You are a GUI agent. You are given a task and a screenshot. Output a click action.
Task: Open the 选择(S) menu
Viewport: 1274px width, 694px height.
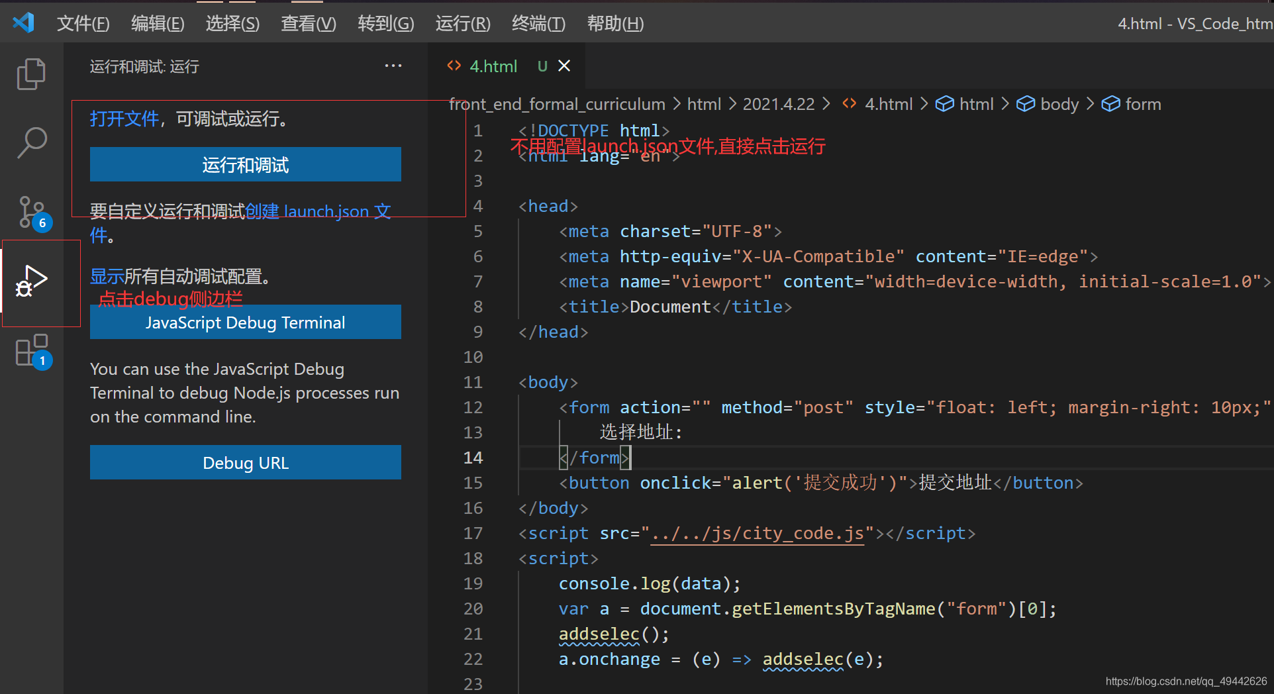[x=232, y=24]
